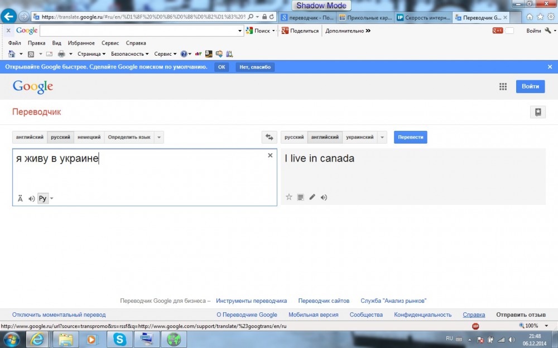
Task: Expand Дополнительно chevron in Google toolbar
Action: pos(368,31)
